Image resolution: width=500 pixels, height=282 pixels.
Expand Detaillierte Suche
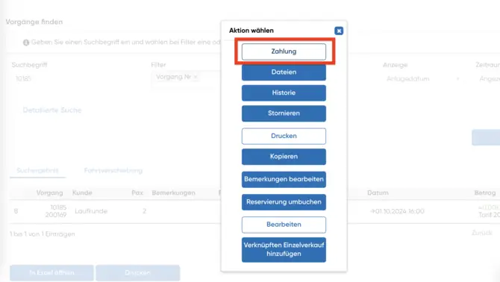click(x=52, y=110)
